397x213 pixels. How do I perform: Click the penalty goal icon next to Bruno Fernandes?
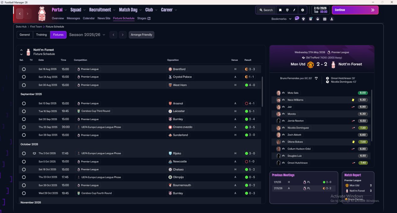(x=316, y=78)
